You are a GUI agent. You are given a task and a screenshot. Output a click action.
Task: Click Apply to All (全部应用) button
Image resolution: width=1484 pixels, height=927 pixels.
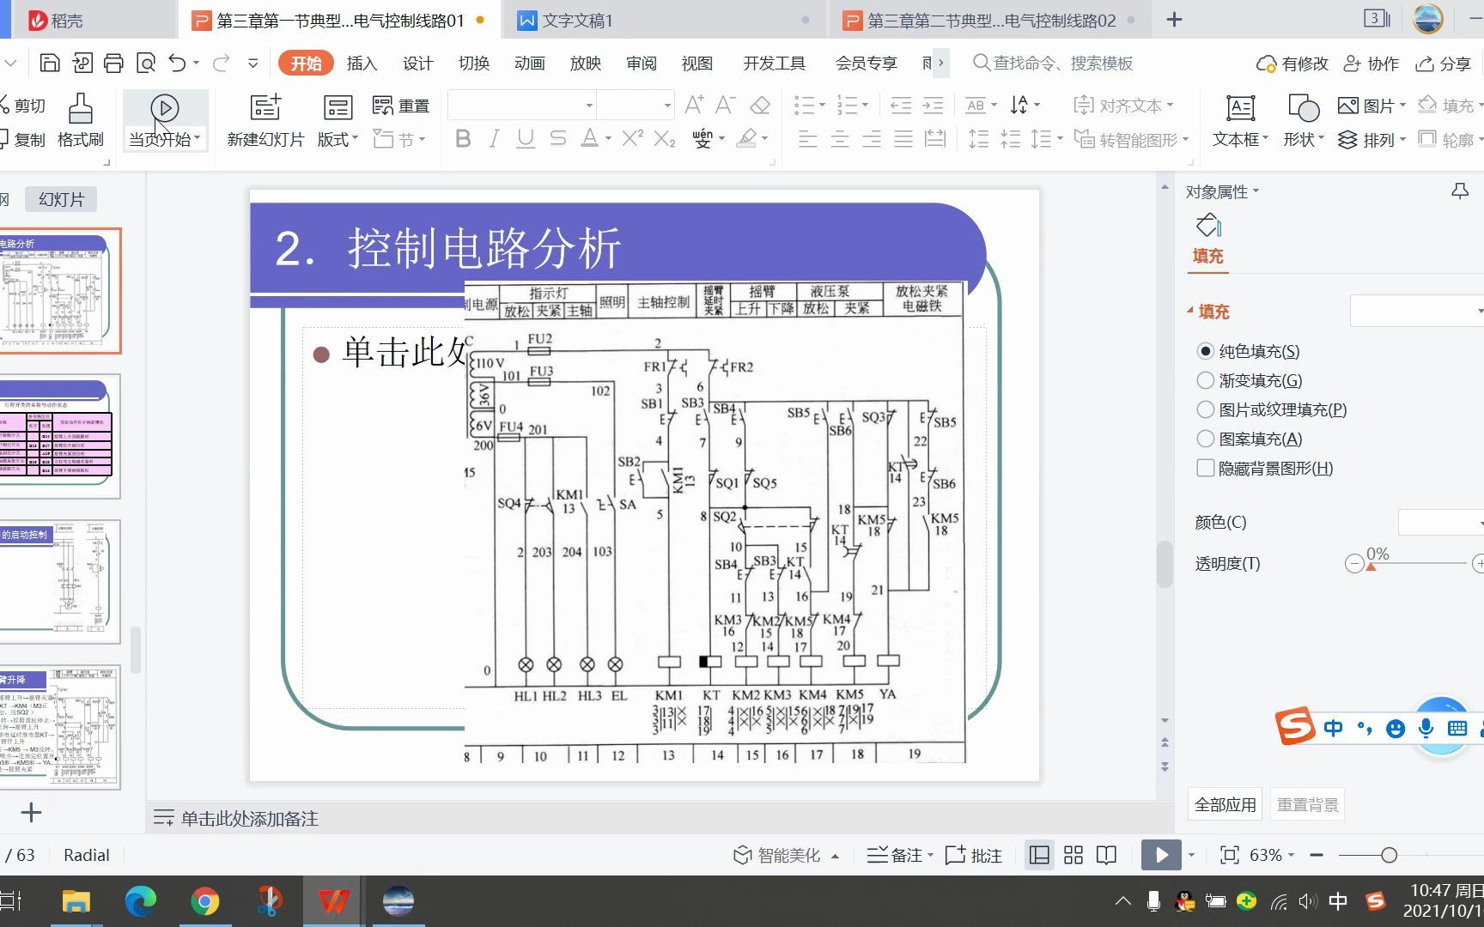coord(1225,804)
